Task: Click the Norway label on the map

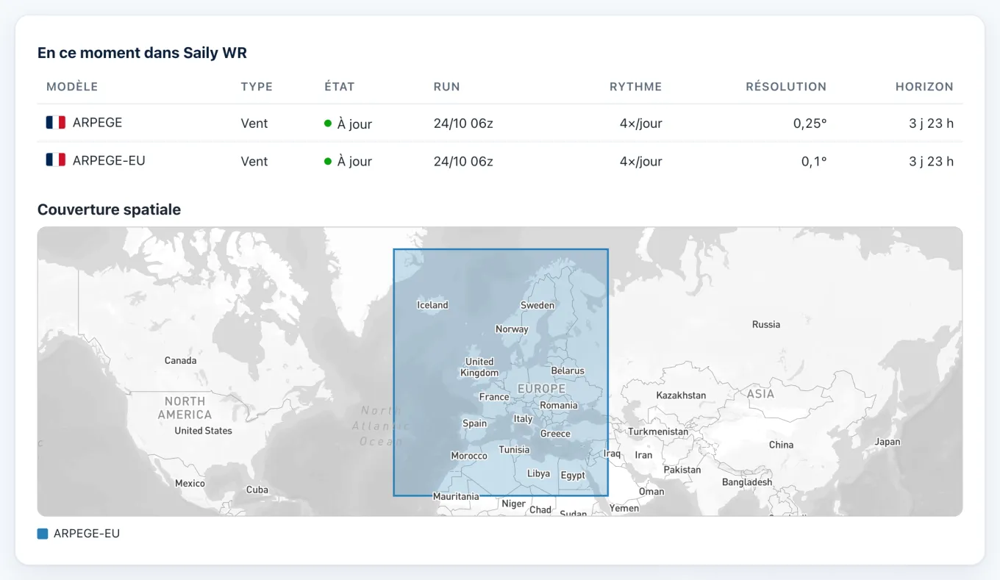Action: (512, 329)
